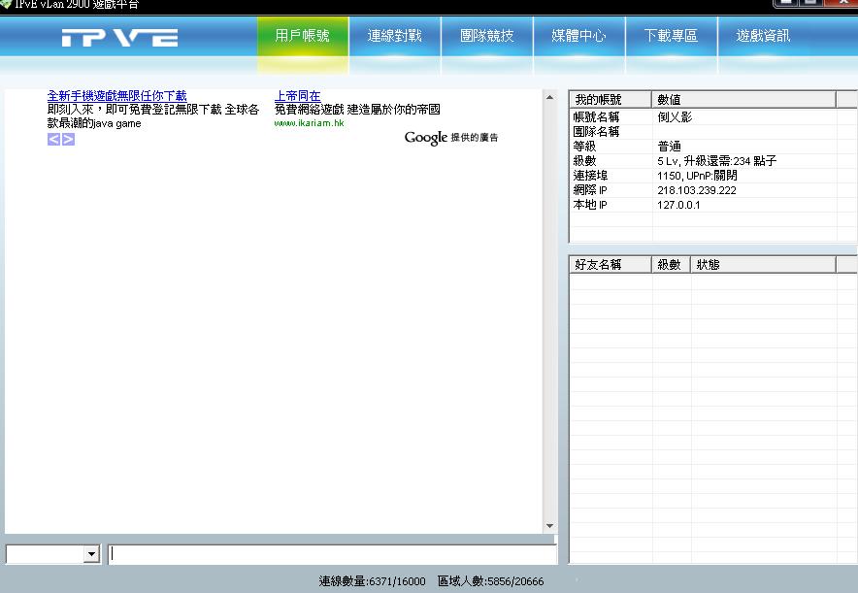Click 5 Lv, 升級還需:234 點子 value
The height and width of the screenshot is (593, 858).
(x=717, y=161)
